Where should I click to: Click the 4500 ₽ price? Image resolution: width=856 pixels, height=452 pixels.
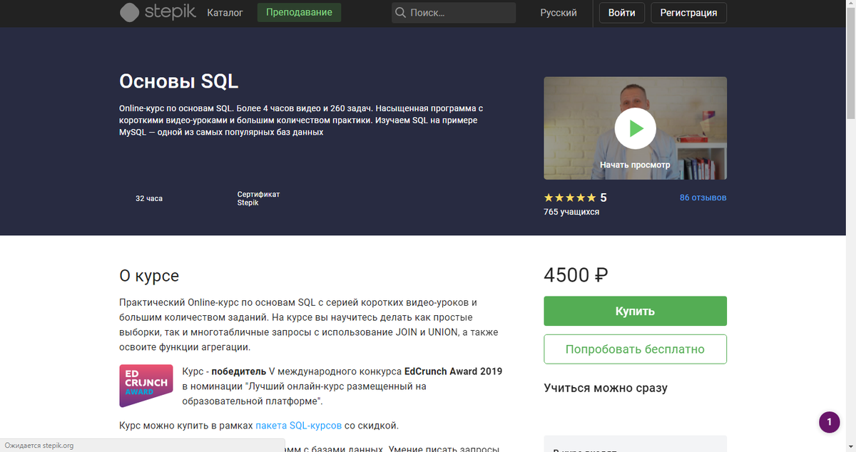click(576, 274)
